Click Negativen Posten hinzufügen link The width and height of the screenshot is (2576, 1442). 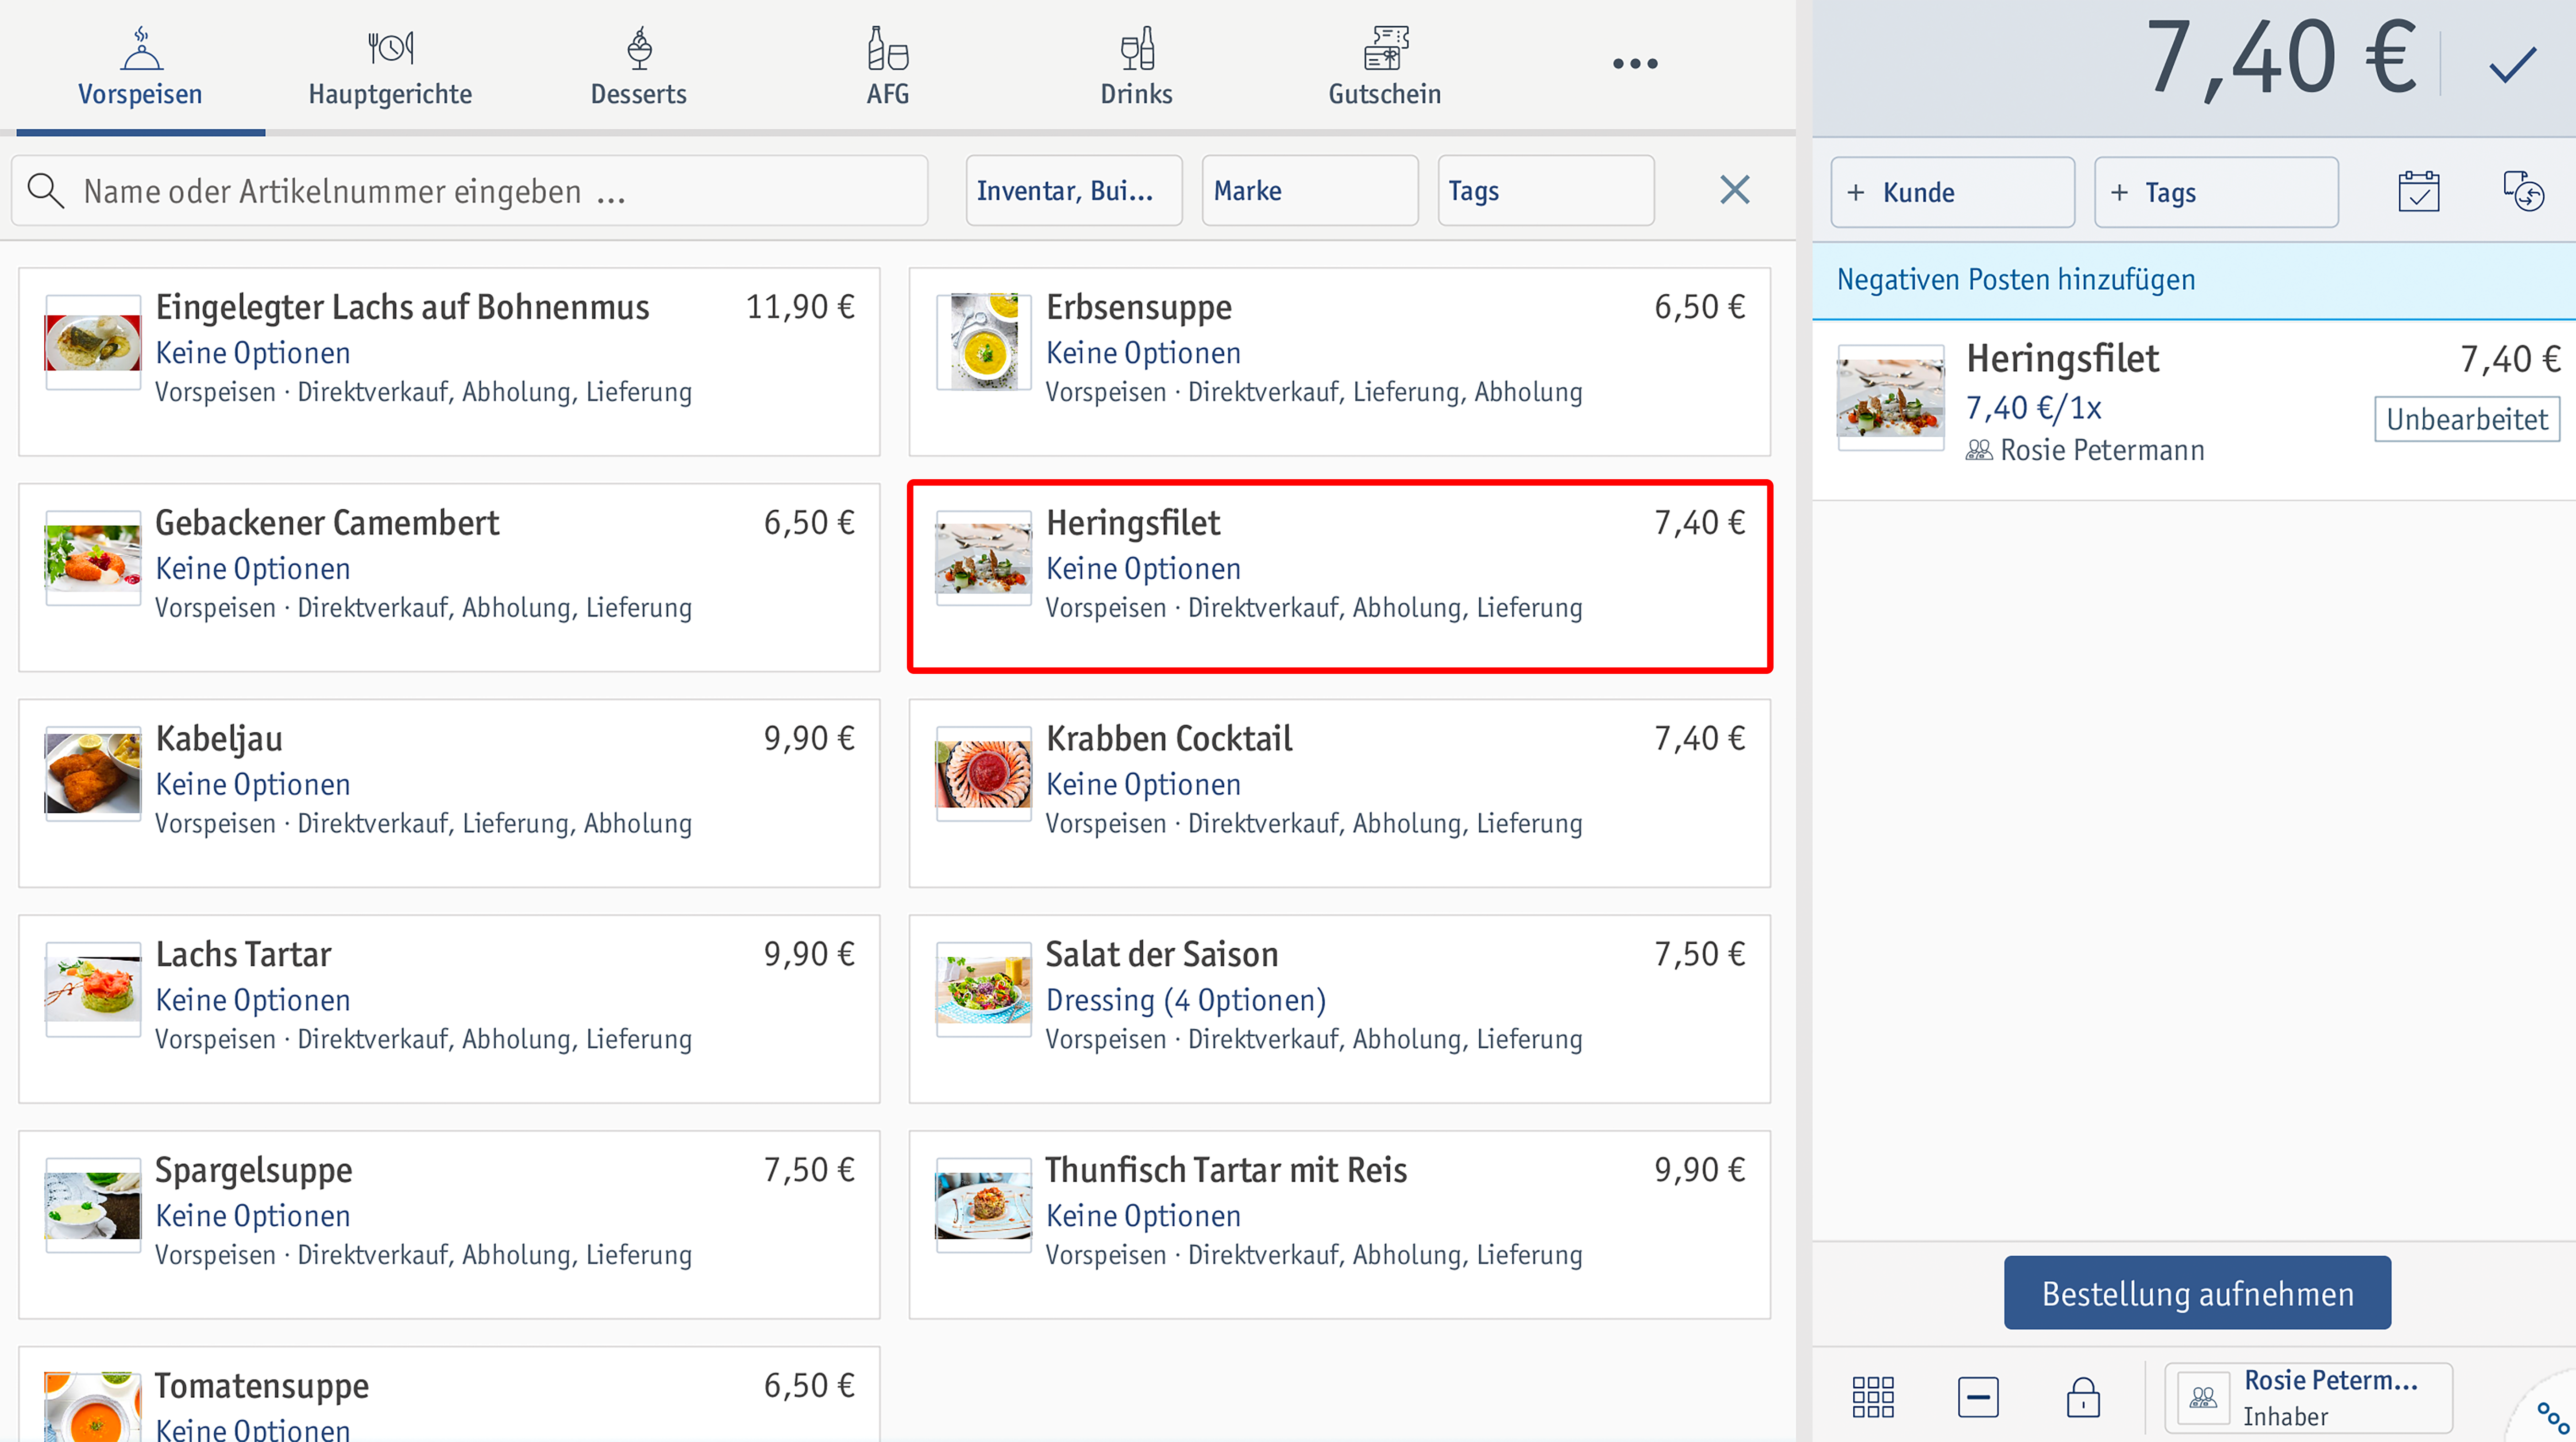click(2016, 279)
